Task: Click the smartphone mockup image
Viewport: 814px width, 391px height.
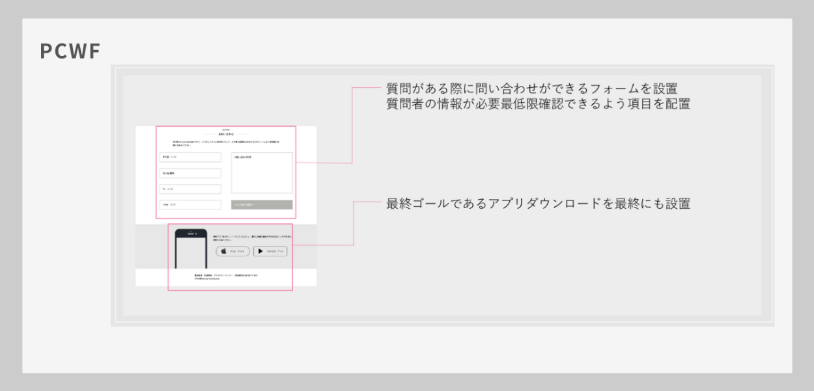Action: tap(191, 249)
